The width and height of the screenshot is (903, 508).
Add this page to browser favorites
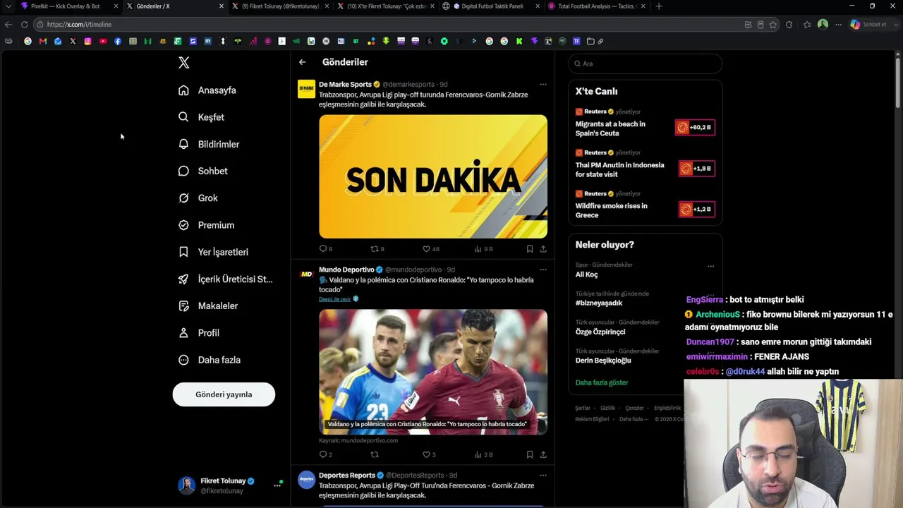click(773, 25)
